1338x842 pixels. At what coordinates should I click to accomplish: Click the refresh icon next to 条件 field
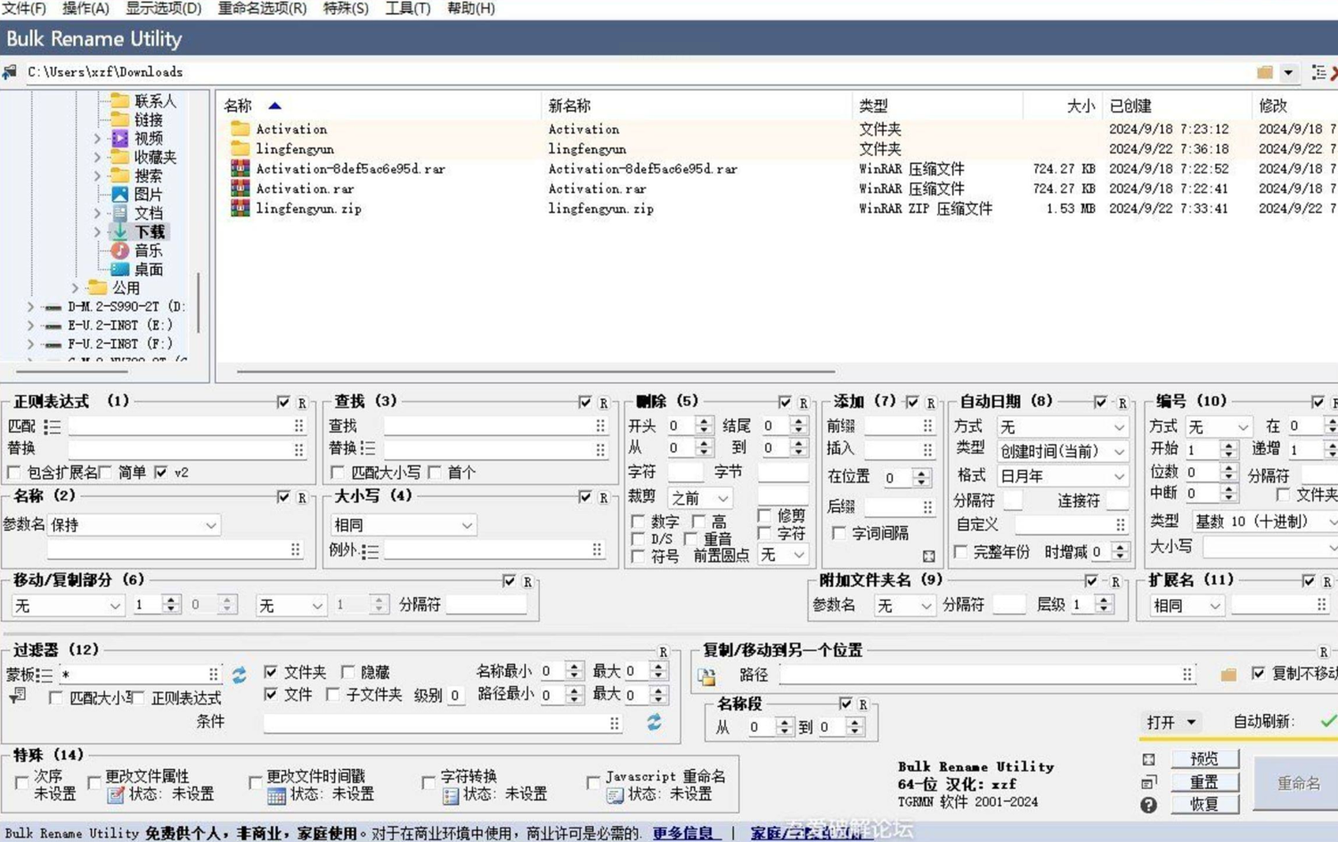654,722
